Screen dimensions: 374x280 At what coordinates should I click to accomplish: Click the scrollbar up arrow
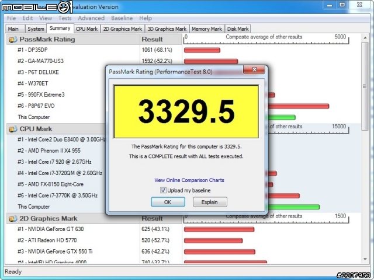click(x=365, y=38)
